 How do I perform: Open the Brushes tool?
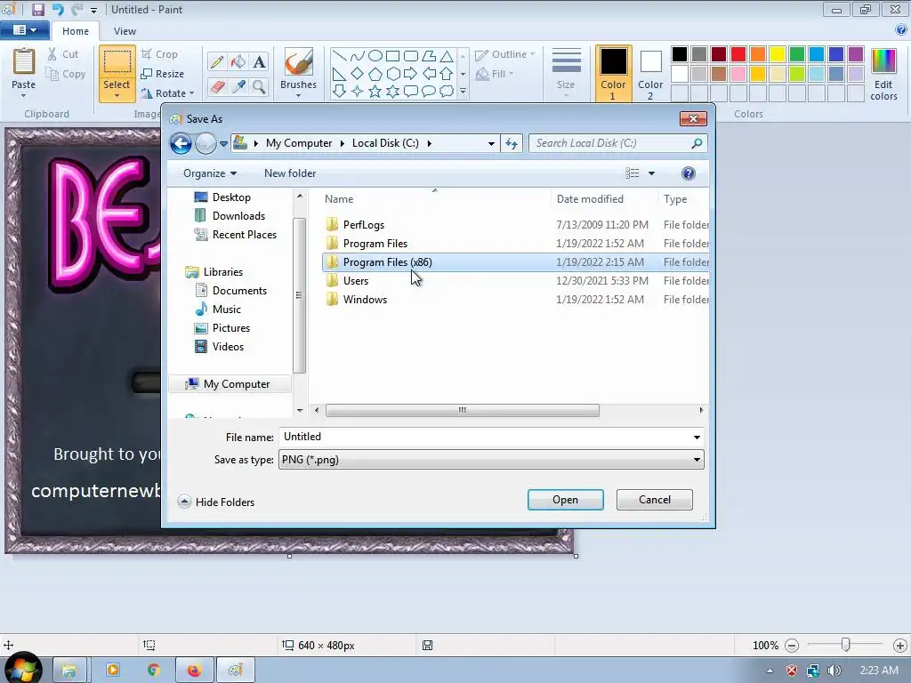click(x=299, y=72)
